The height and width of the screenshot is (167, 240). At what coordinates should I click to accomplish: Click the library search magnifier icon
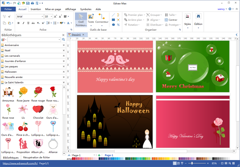63,40
